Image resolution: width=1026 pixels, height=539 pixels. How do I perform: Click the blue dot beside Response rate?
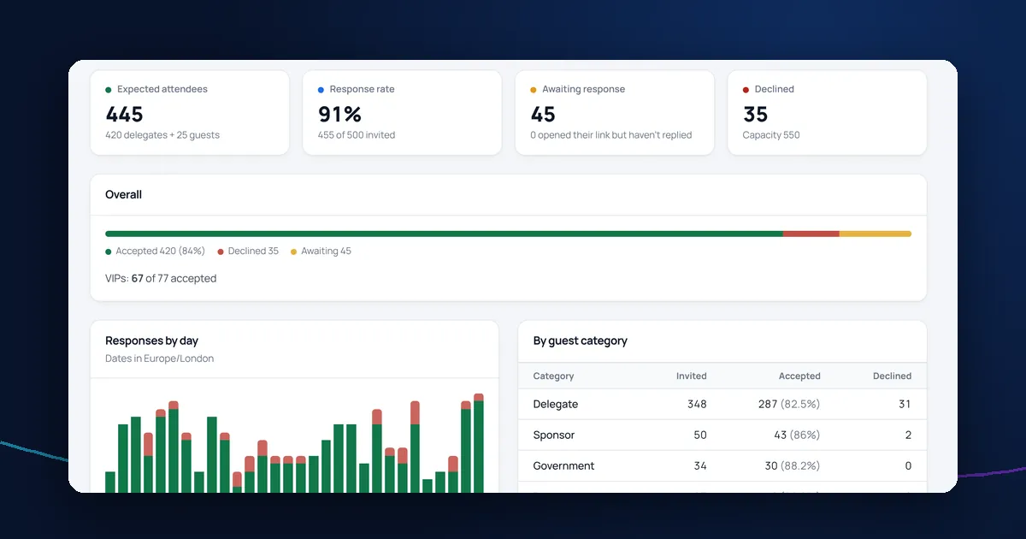click(x=321, y=90)
